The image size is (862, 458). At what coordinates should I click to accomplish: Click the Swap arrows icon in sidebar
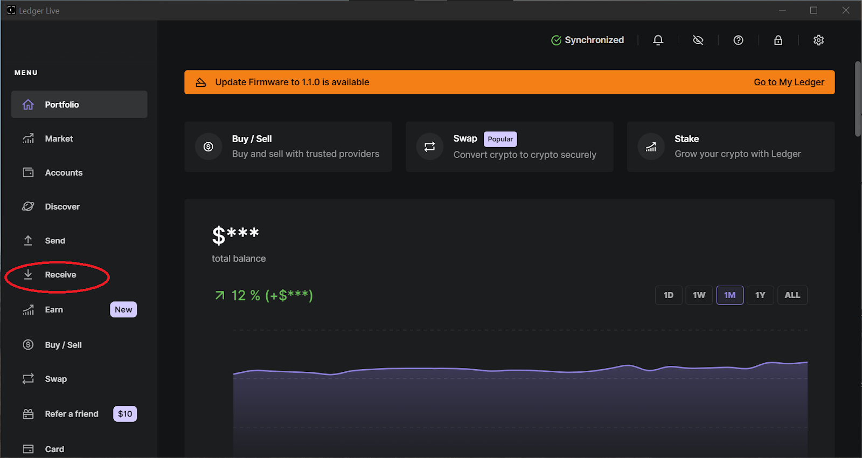(28, 379)
